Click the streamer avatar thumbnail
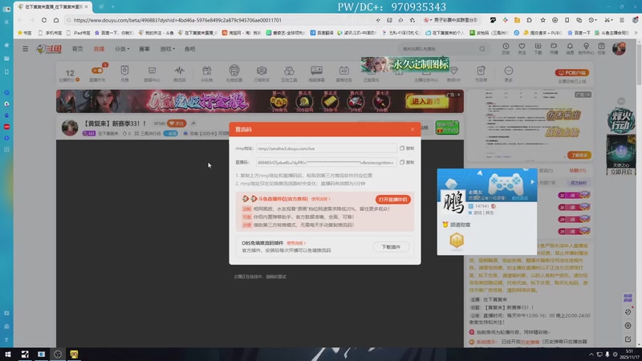Image resolution: width=642 pixels, height=361 pixels. click(70, 128)
